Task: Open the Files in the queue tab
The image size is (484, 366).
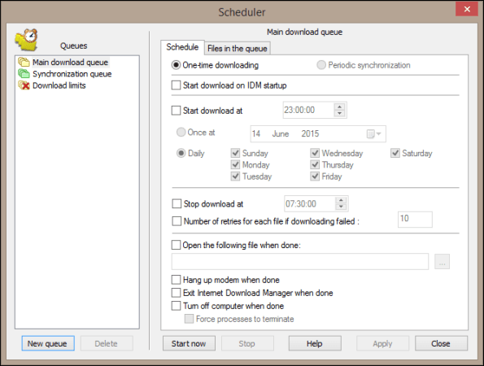Action: coord(237,49)
